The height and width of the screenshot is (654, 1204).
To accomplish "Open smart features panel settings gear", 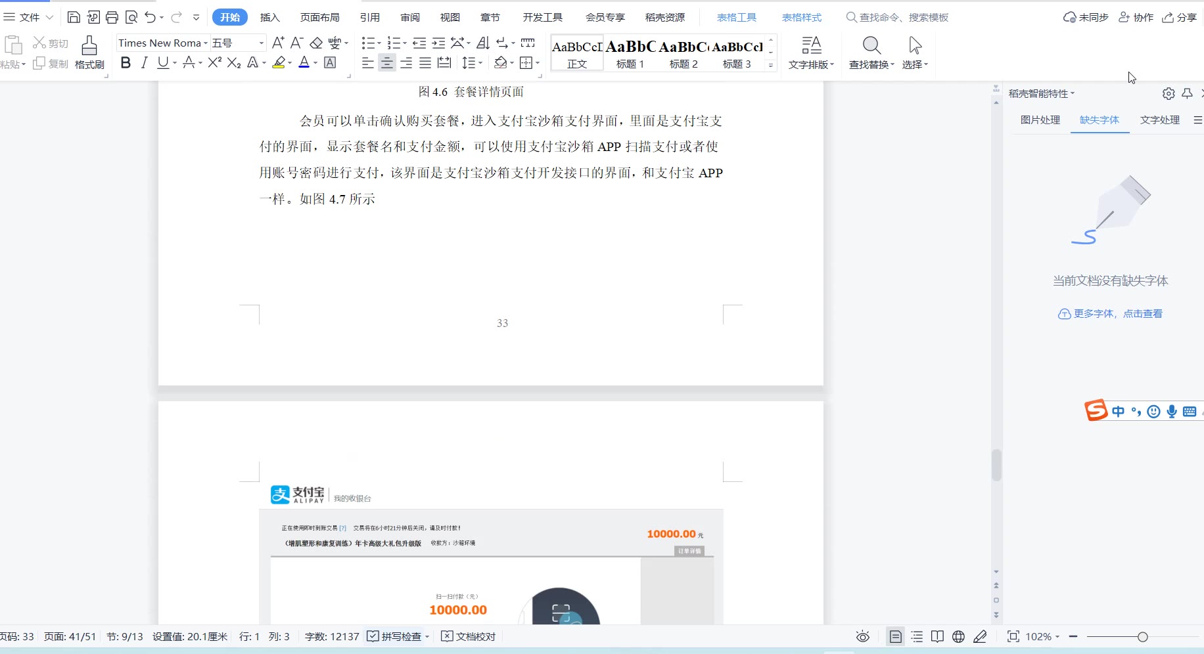I will point(1168,94).
